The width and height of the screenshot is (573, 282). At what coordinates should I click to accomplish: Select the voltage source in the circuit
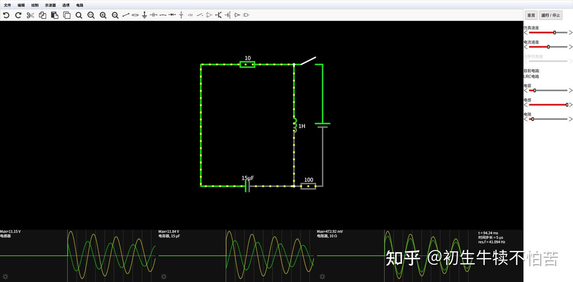click(323, 125)
